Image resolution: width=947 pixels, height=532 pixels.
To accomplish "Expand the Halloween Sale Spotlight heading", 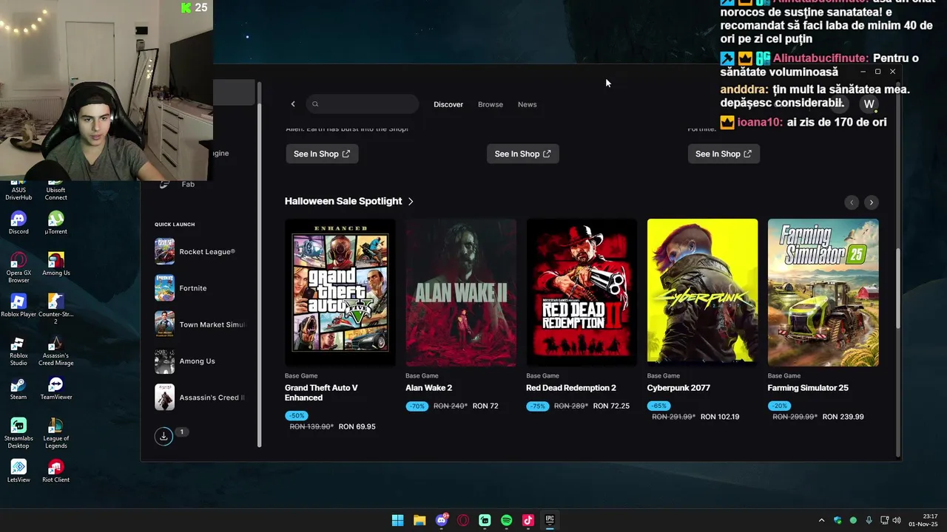I will point(349,201).
